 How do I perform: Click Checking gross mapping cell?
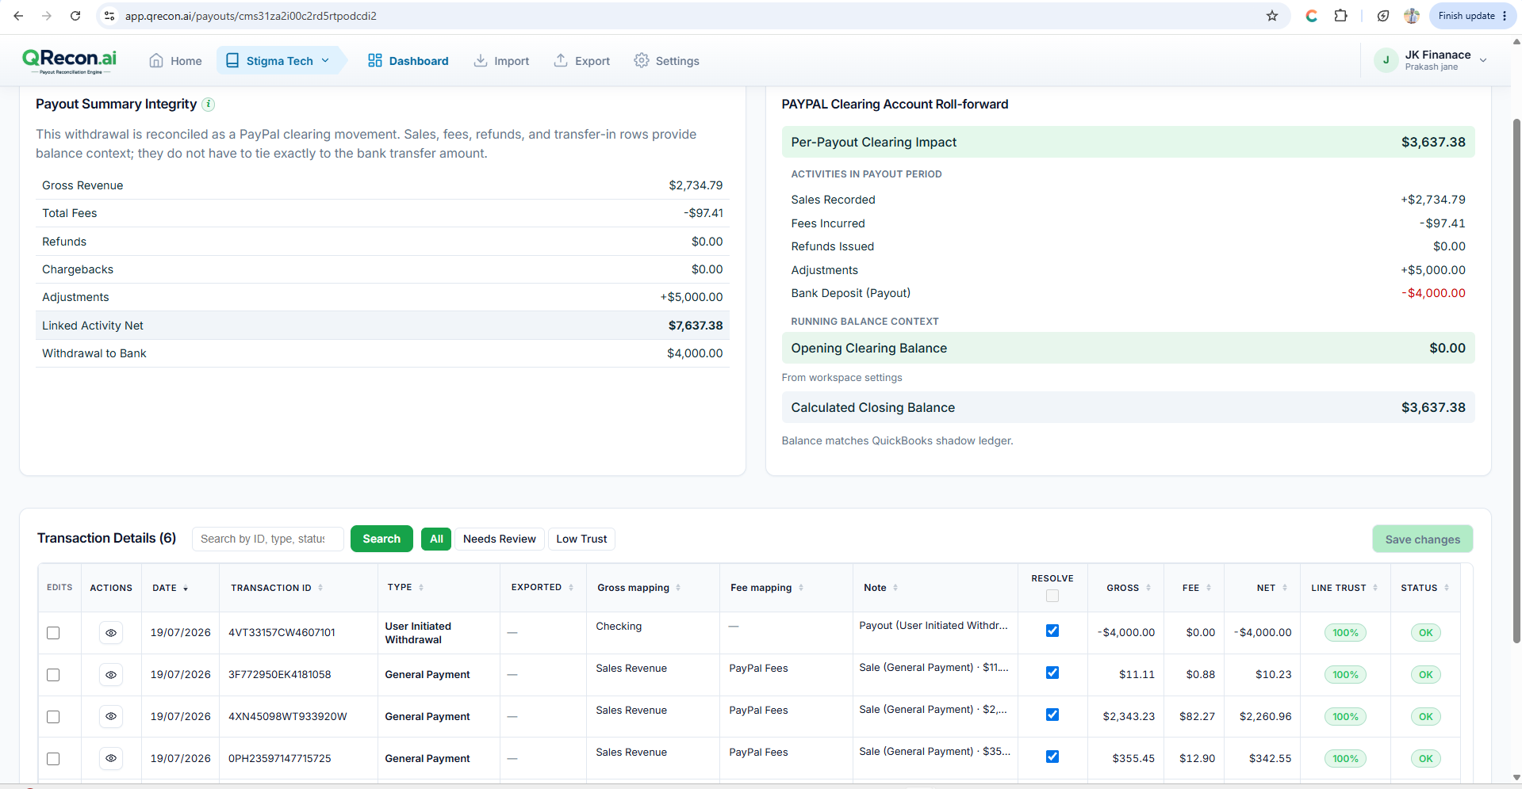pyautogui.click(x=619, y=627)
